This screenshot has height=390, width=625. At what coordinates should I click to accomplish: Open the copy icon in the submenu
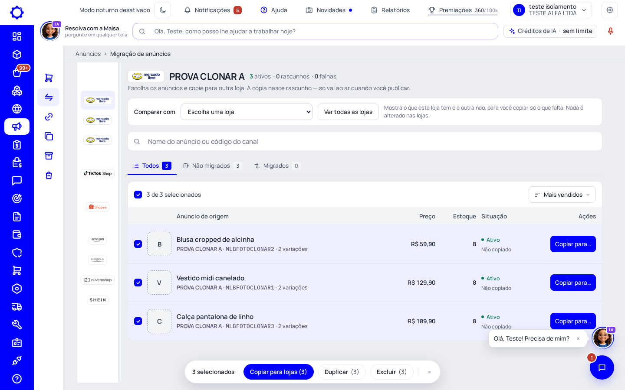[49, 136]
